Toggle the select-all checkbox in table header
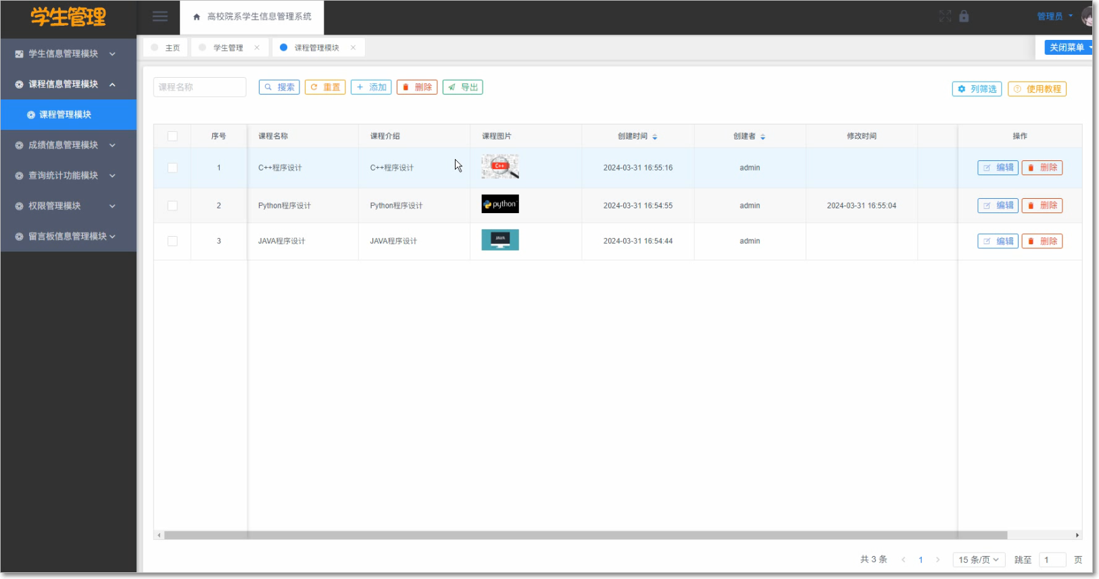This screenshot has height=579, width=1099. [x=172, y=136]
